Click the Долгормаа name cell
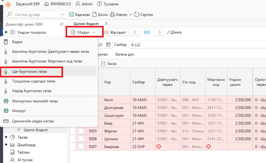The height and width of the screenshot is (163, 266). point(116,107)
